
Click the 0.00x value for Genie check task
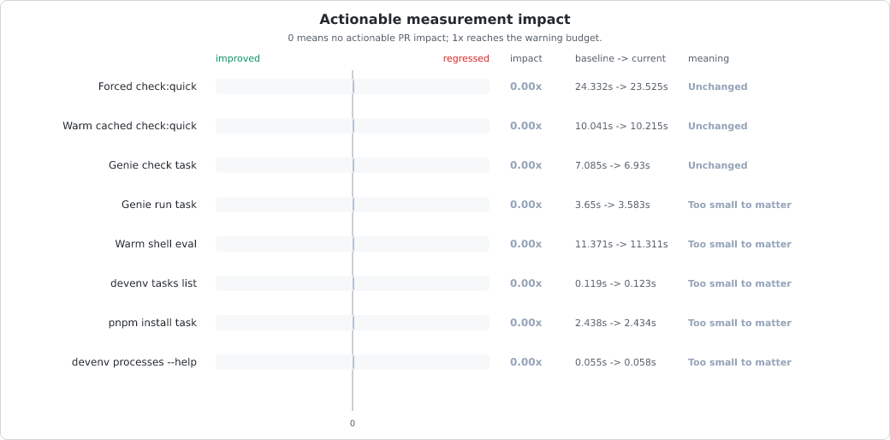point(526,165)
